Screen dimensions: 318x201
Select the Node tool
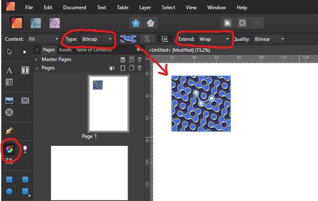pyautogui.click(x=25, y=52)
